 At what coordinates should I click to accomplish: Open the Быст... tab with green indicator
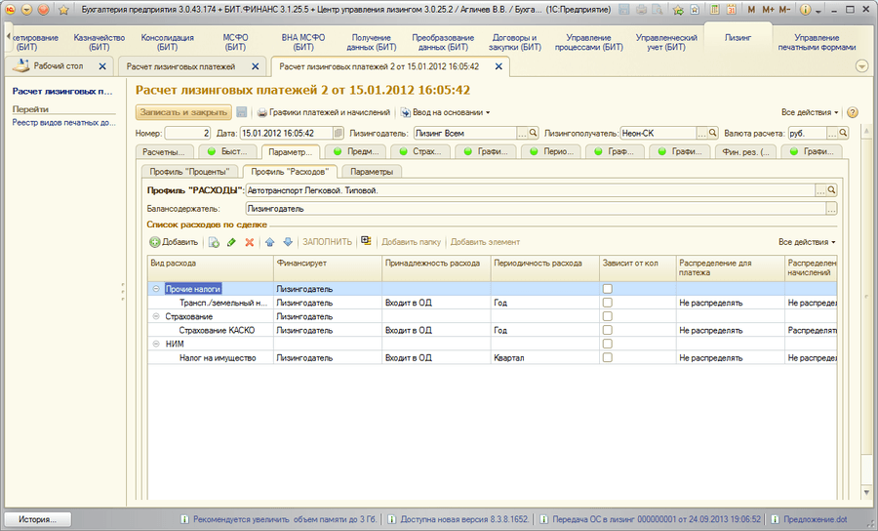click(x=226, y=152)
